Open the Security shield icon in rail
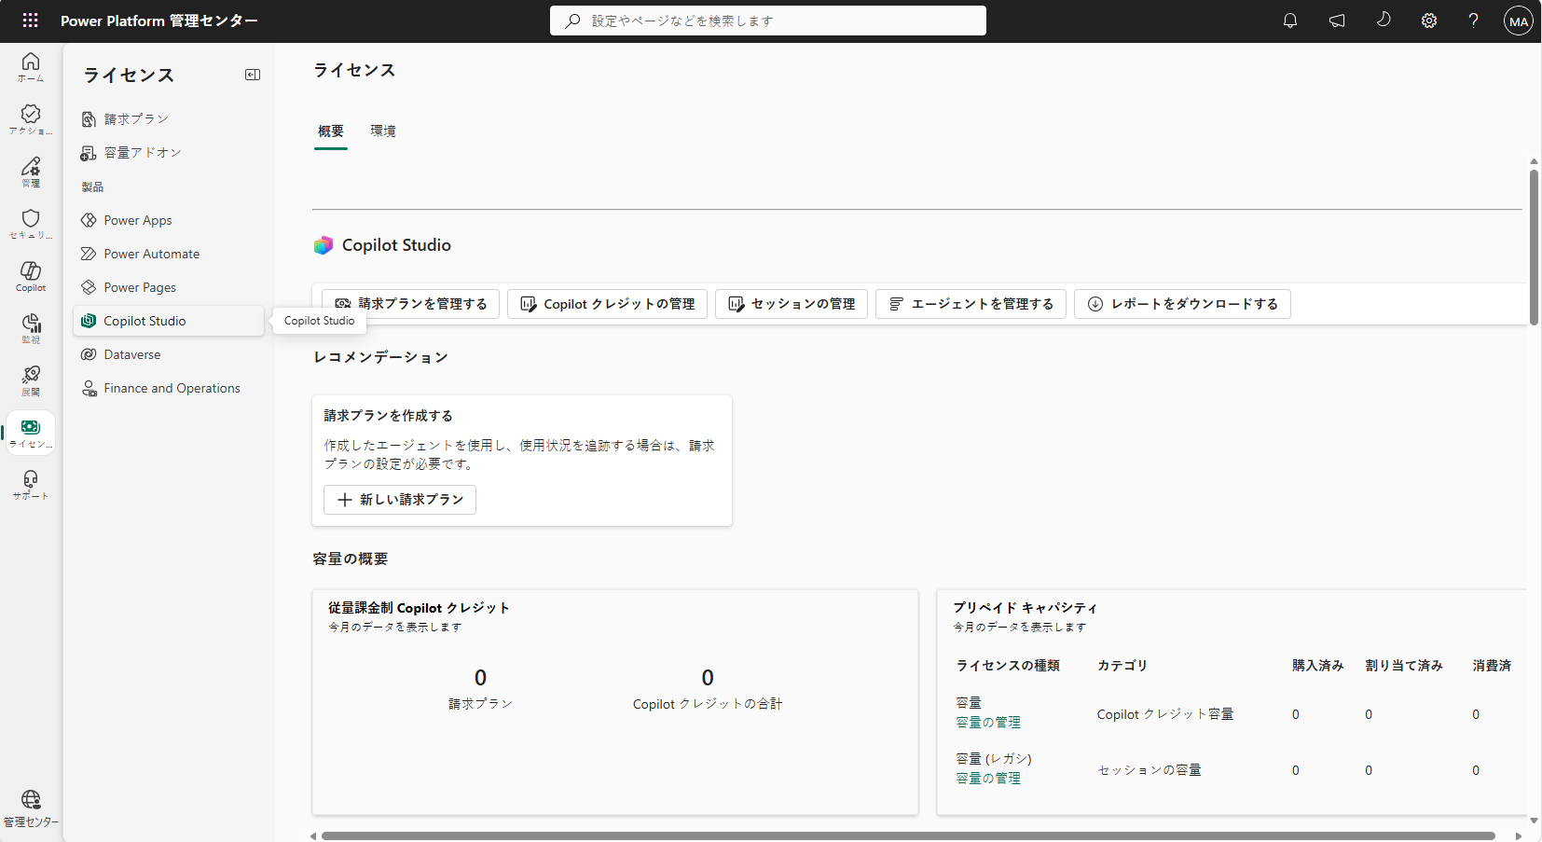The width and height of the screenshot is (1542, 842). [31, 224]
